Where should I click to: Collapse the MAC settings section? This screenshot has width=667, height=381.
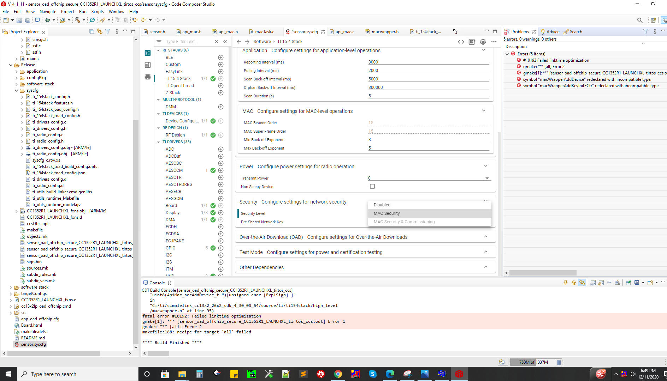point(484,111)
